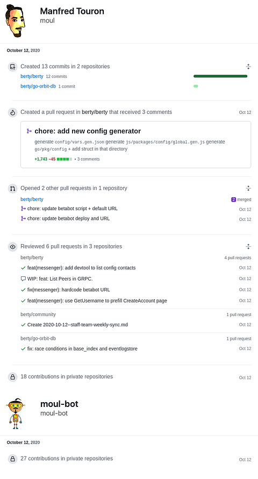Screen dimensions: 258x479
Task: Click lock icon beside 18 private contributions
Action: tap(12, 377)
